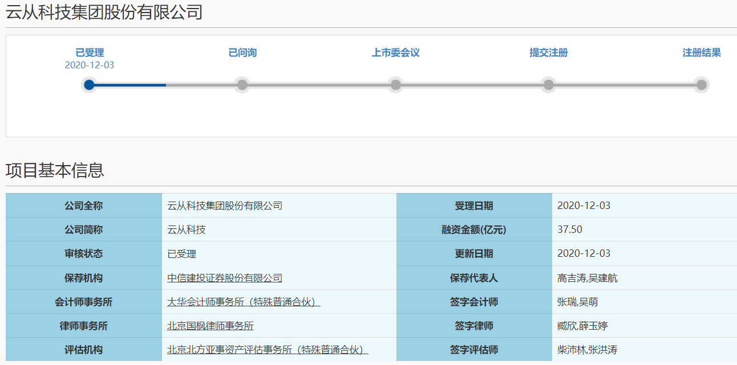Click the 公司全称 label cell
Screen dimensions: 737x365
[84, 206]
